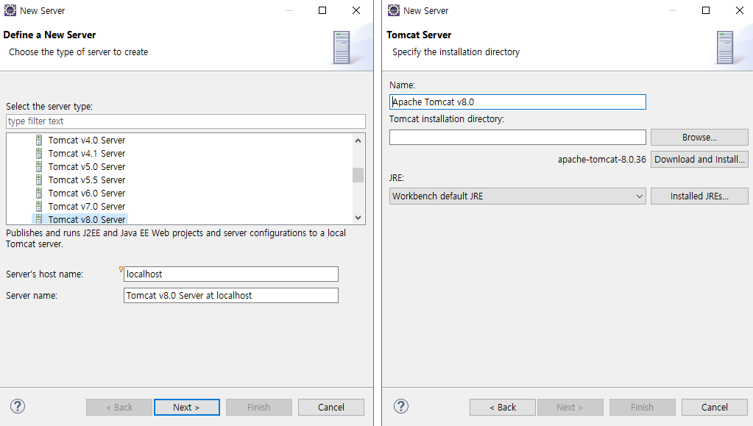Click the Tomcat v6.0 Server icon
This screenshot has height=426, width=753.
click(39, 193)
